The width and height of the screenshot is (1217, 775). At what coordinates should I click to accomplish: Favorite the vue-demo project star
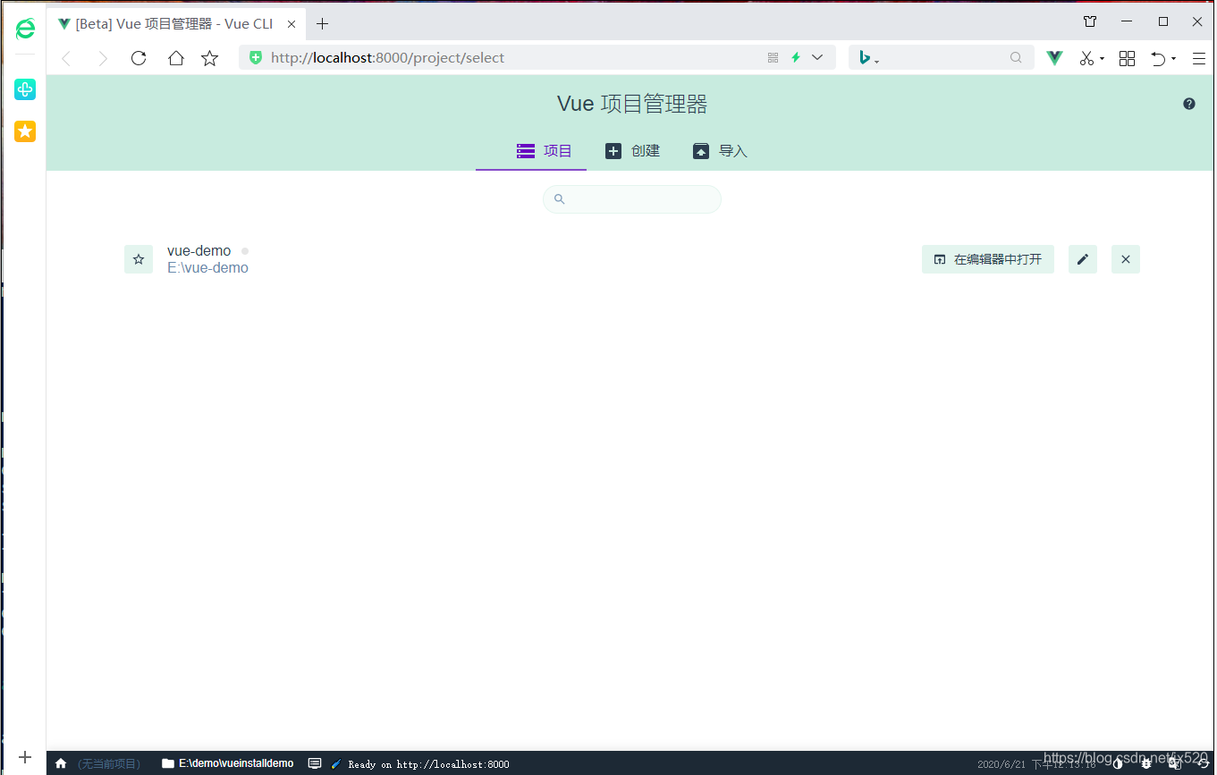click(x=139, y=259)
